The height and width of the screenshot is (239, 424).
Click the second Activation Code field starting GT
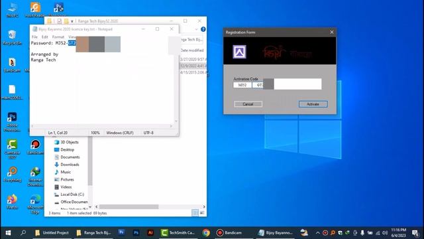tap(258, 85)
